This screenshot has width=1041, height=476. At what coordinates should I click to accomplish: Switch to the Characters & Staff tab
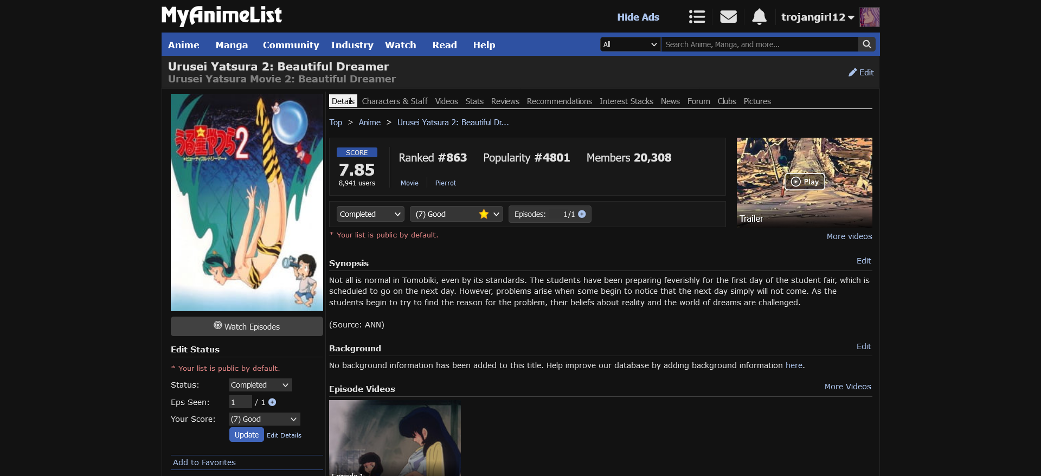click(x=395, y=101)
